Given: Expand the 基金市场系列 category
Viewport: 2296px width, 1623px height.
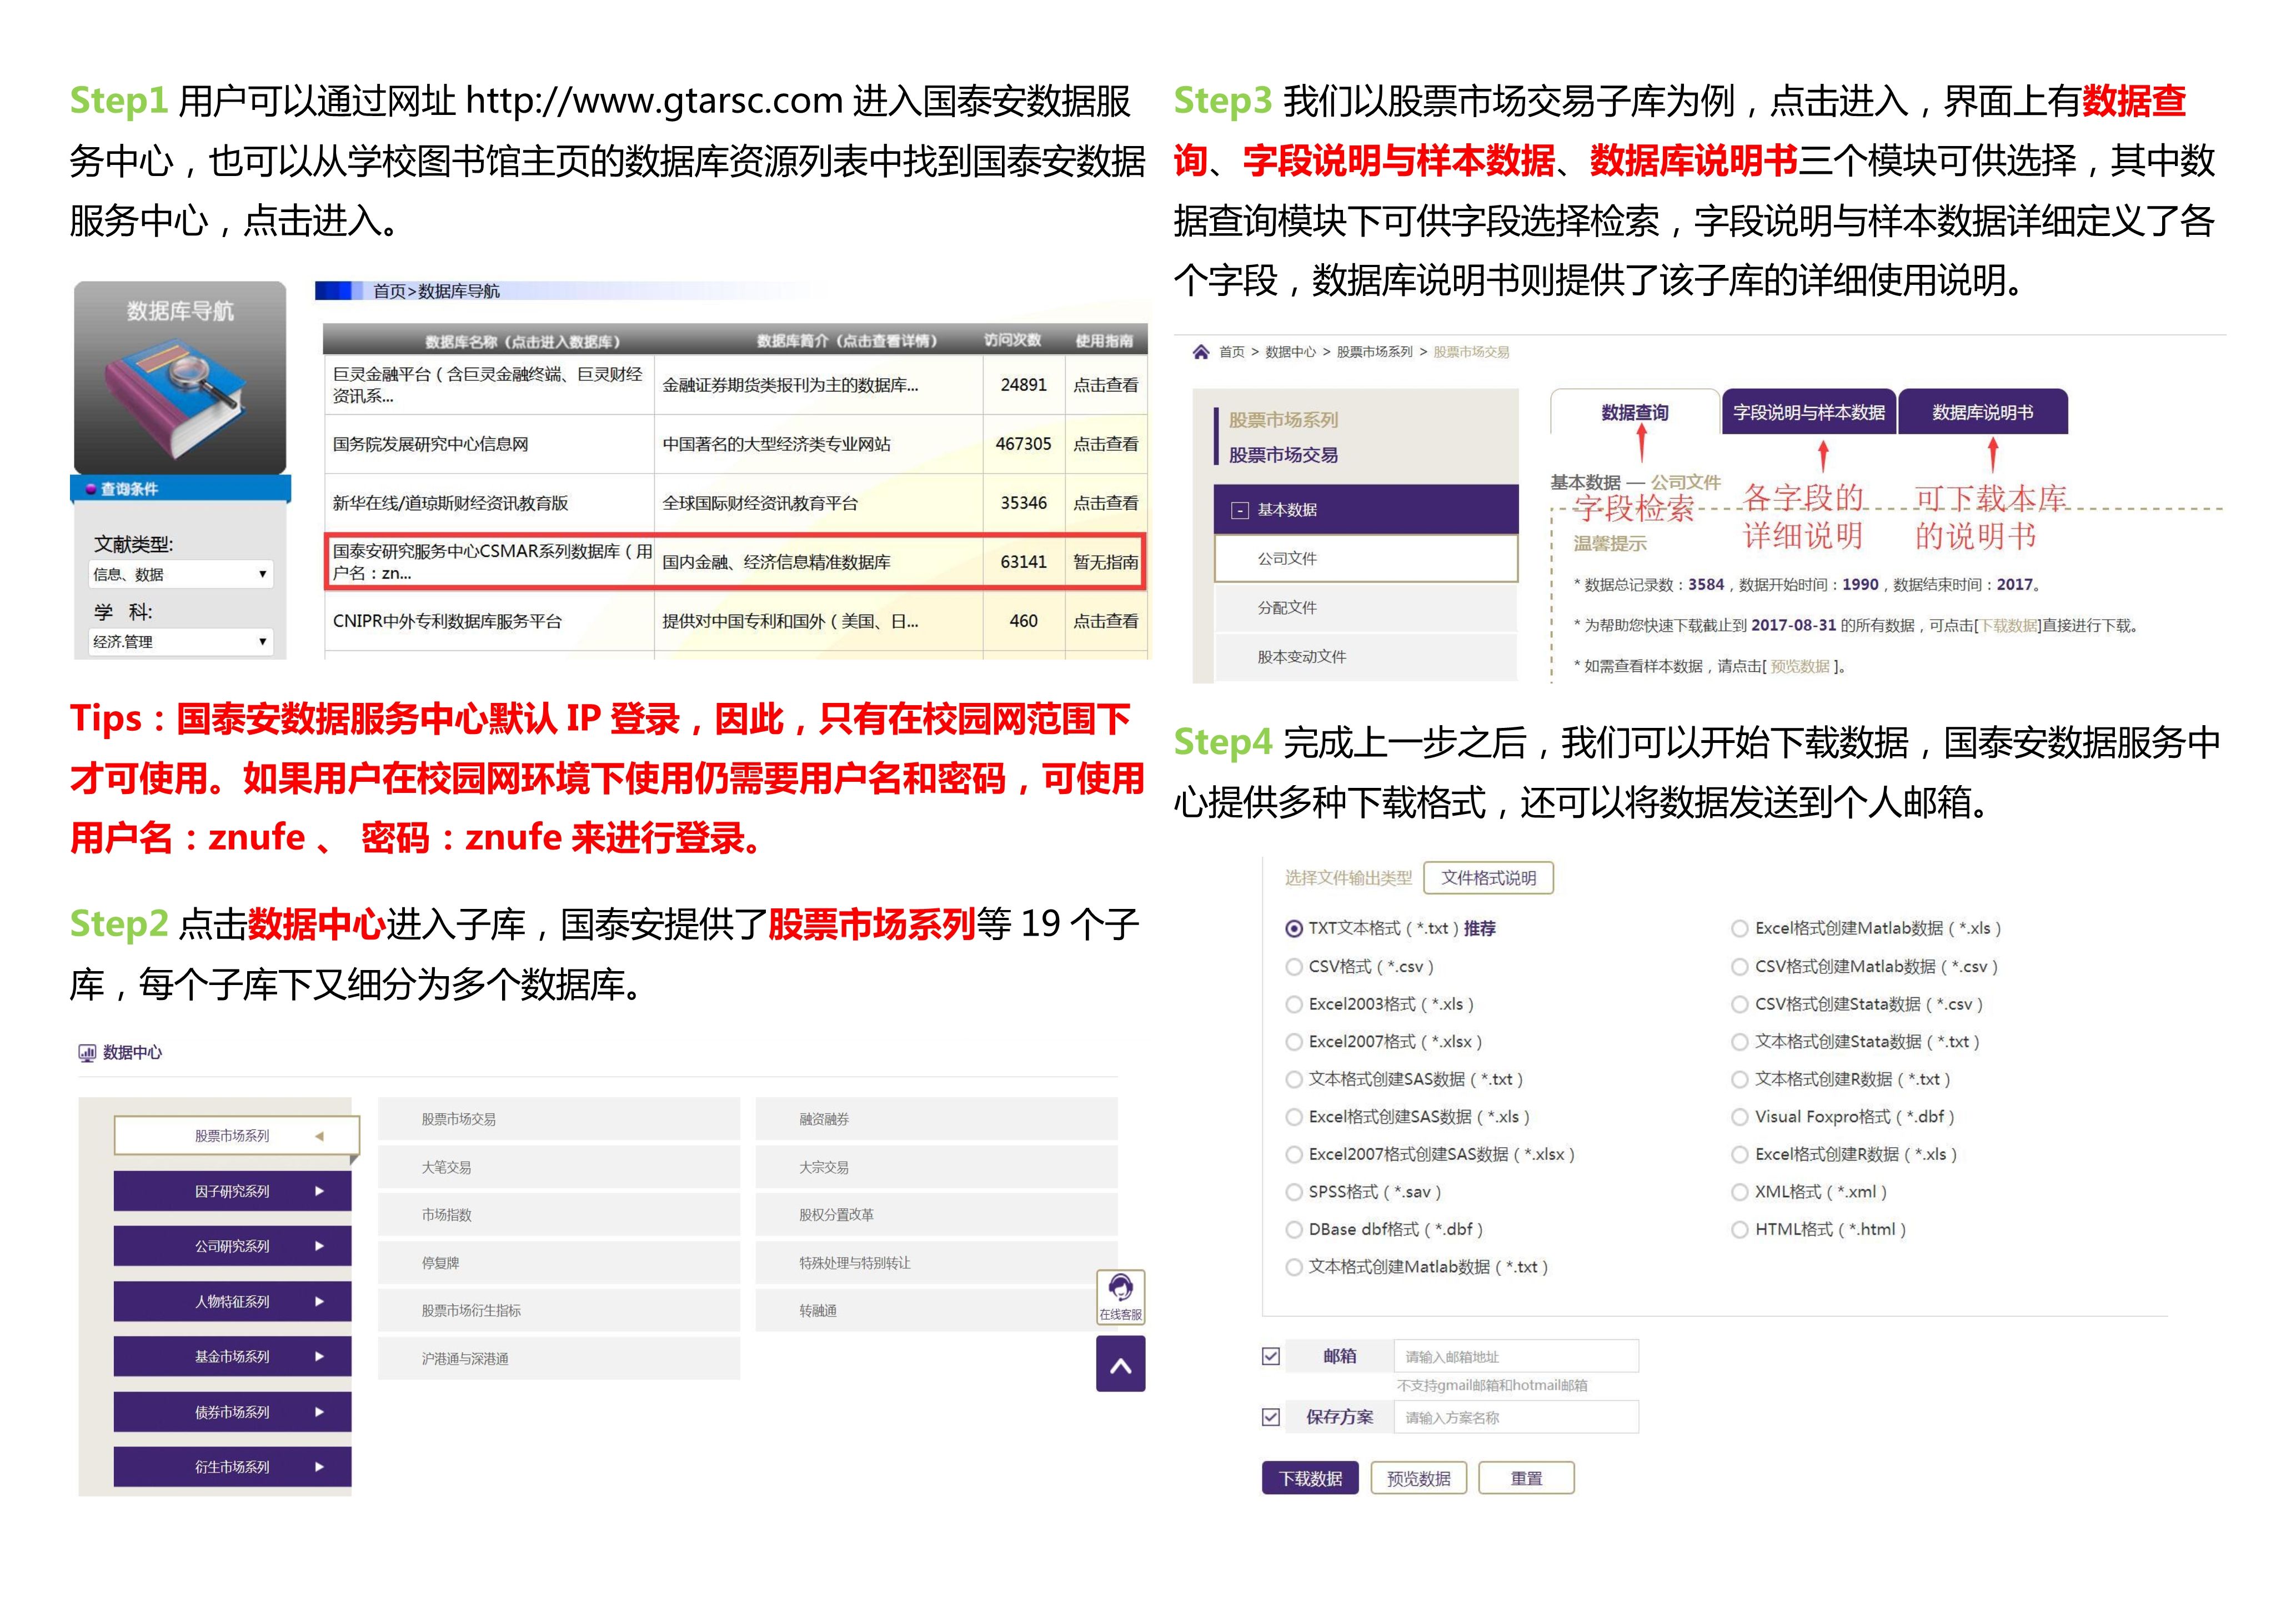Looking at the screenshot, I should coord(232,1357).
